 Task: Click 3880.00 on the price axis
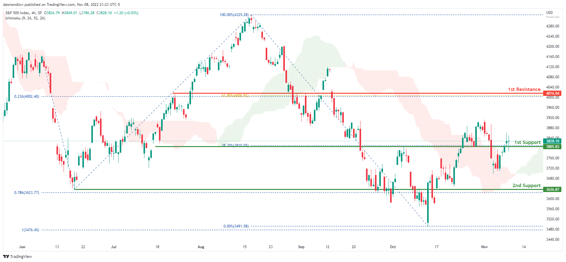click(x=553, y=128)
